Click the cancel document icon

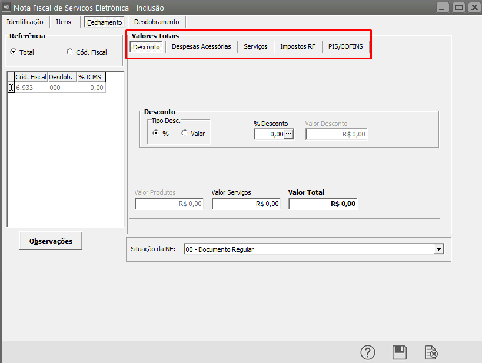pyautogui.click(x=431, y=352)
